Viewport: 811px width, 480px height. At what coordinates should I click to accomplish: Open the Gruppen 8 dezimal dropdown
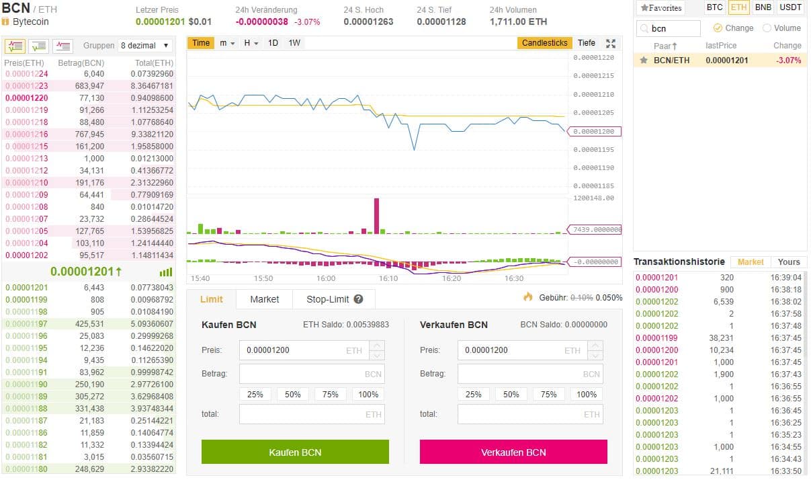(145, 46)
